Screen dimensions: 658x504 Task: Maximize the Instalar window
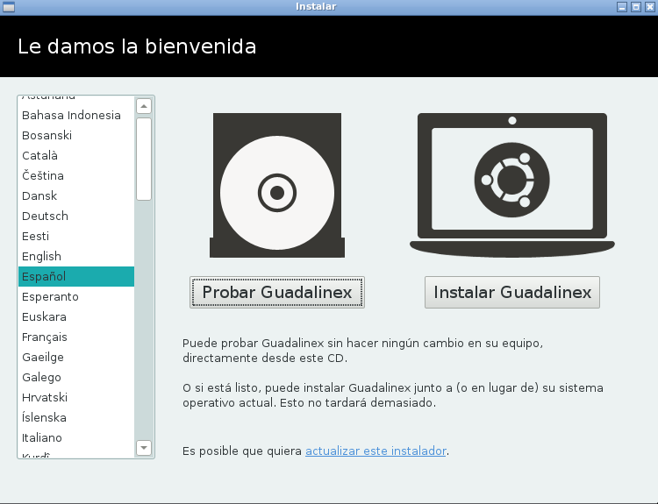coord(636,7)
